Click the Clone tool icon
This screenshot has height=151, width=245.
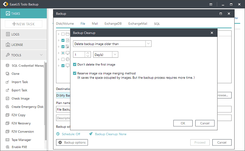pyautogui.click(x=7, y=74)
